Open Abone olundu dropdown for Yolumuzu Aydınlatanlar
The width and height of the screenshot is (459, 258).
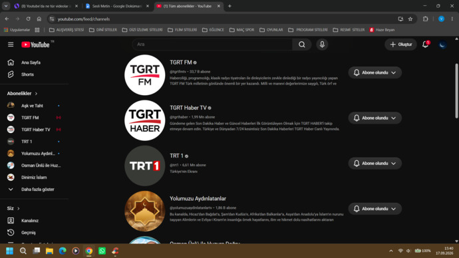coord(375,209)
